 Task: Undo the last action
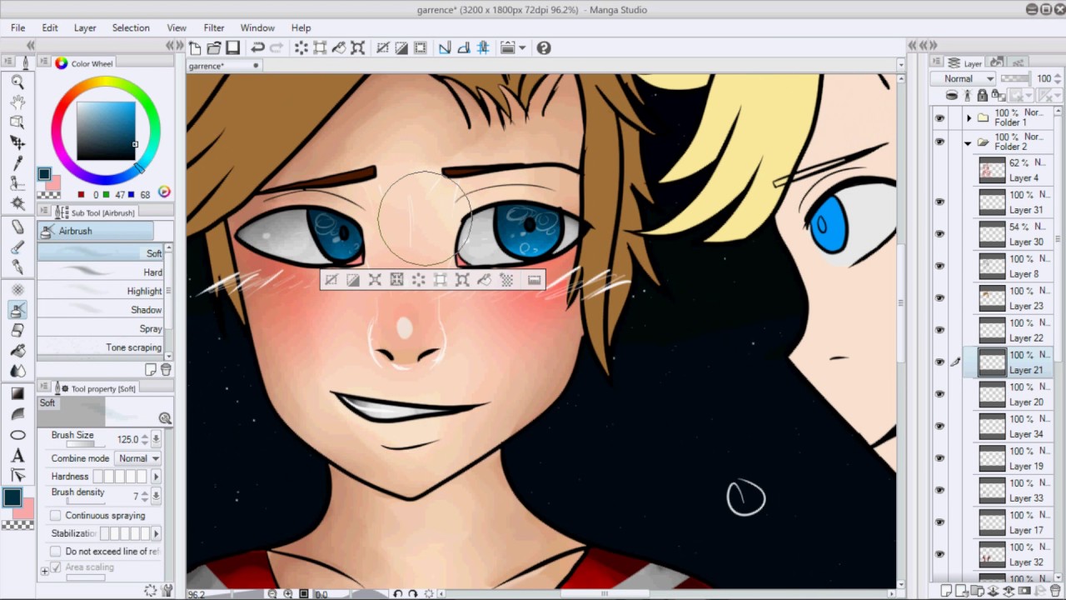[x=257, y=48]
